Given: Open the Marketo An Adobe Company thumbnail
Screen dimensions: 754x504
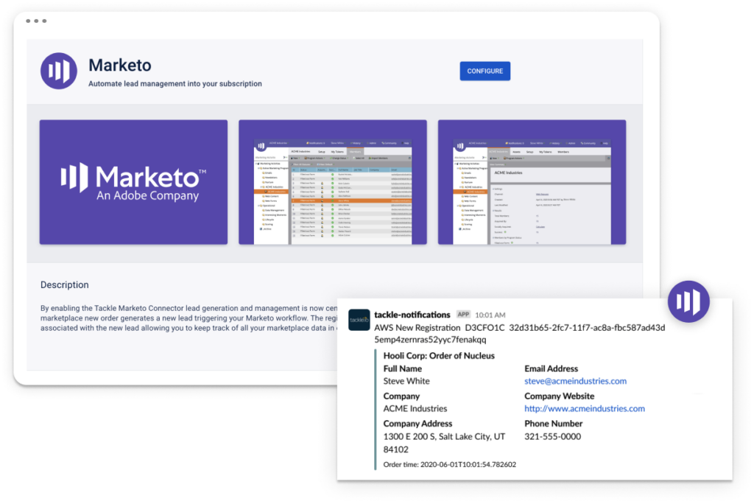Looking at the screenshot, I should pos(133,182).
